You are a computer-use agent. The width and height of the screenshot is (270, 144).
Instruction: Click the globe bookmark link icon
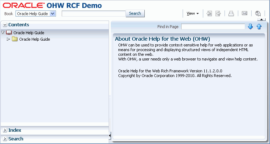tap(258, 13)
